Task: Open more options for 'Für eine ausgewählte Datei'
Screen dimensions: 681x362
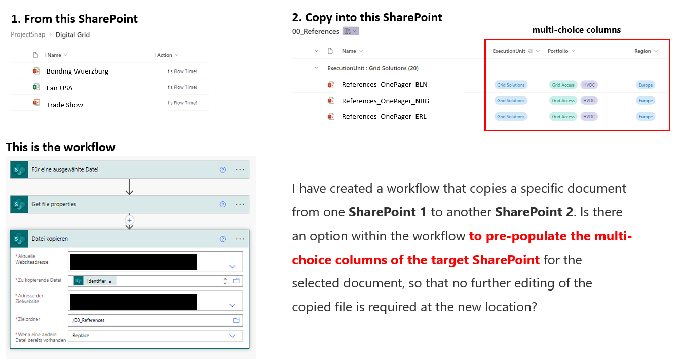Action: click(240, 170)
